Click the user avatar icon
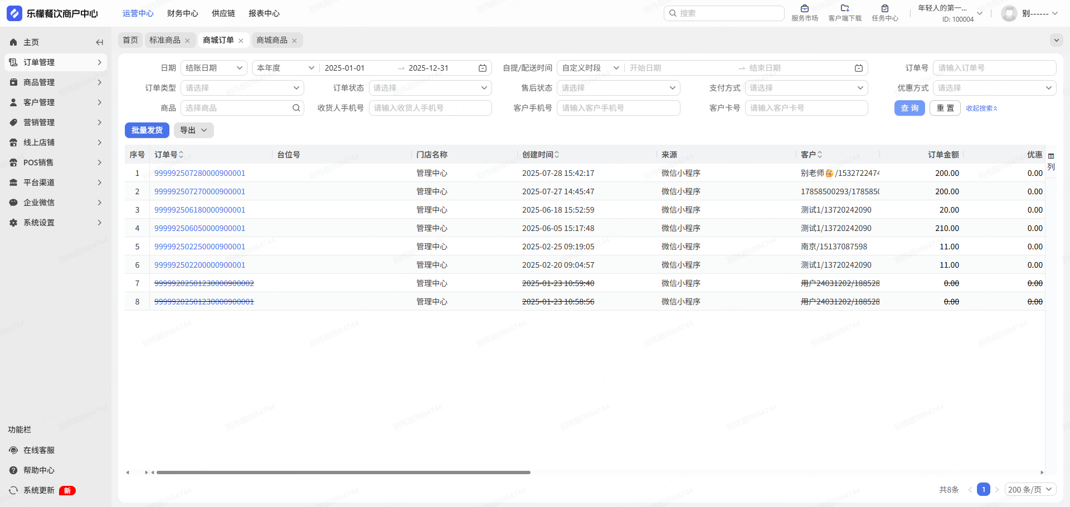 pos(1009,13)
